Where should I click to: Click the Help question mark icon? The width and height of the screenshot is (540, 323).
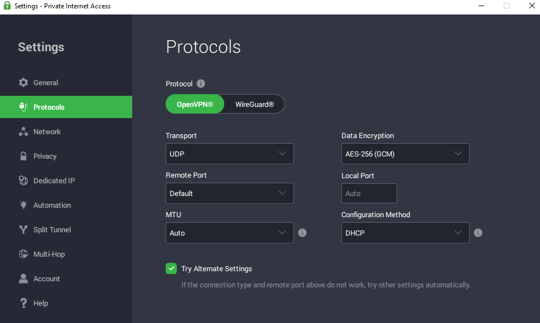coord(23,303)
